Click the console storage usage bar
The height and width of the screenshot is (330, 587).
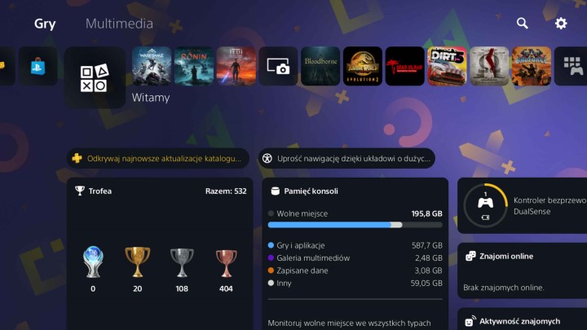355,225
